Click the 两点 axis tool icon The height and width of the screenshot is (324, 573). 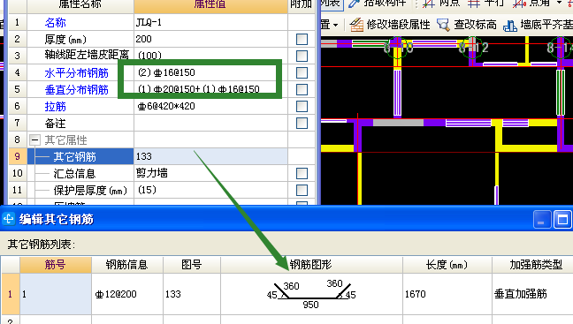(428, 4)
